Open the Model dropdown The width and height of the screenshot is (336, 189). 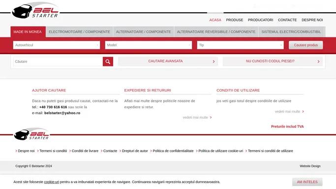(149, 45)
